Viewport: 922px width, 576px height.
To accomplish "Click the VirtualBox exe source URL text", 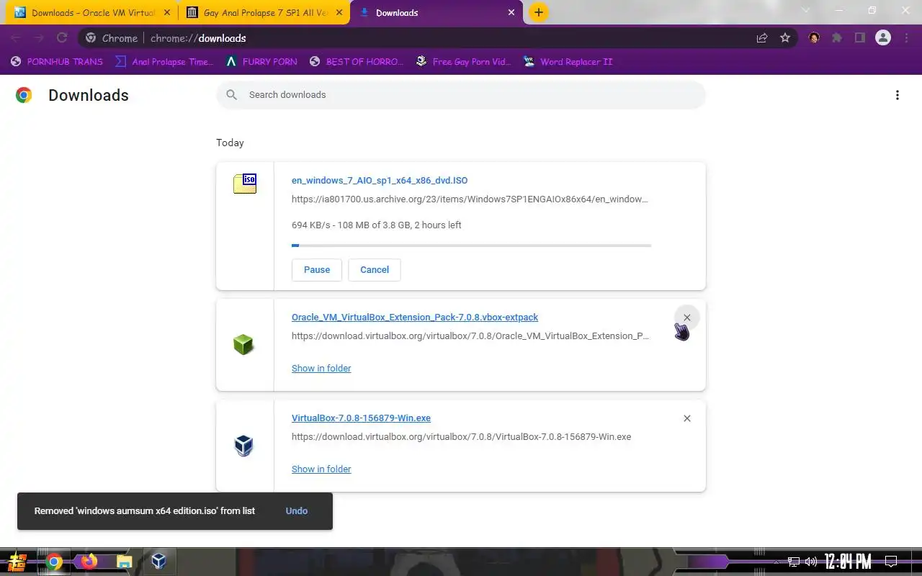I will [x=461, y=437].
